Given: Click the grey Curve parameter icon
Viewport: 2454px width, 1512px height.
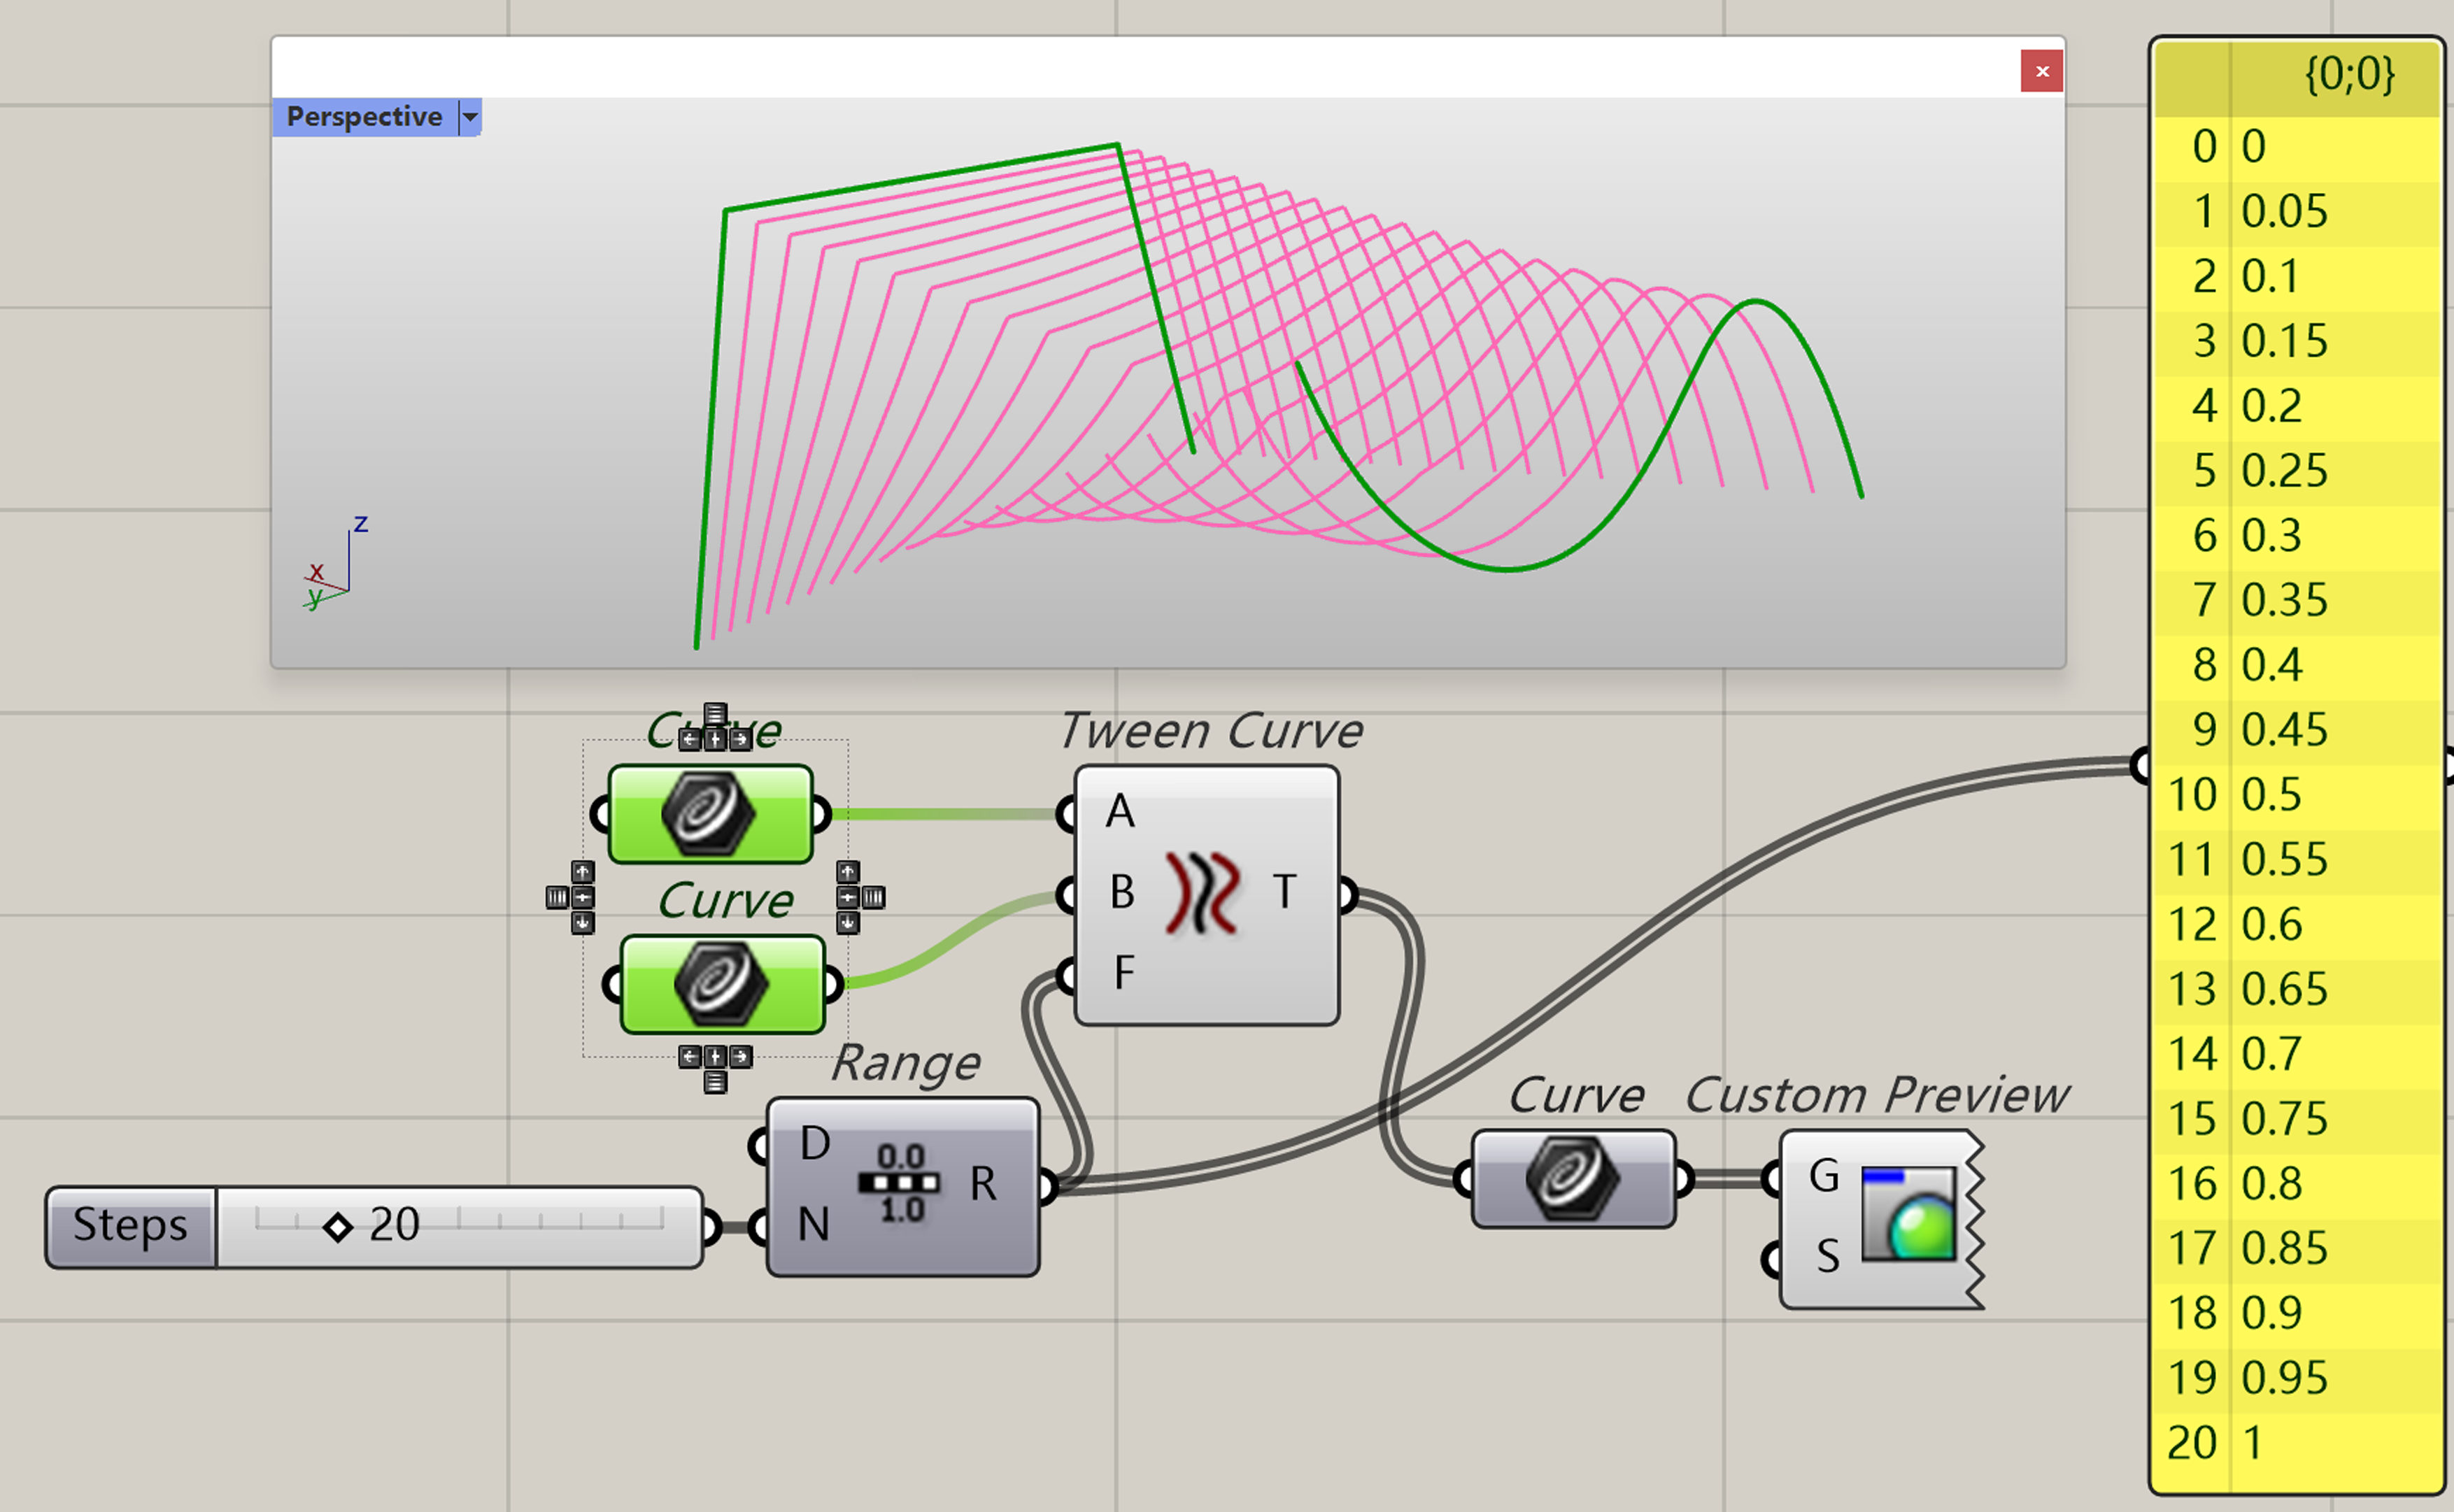Looking at the screenshot, I should [x=1572, y=1179].
